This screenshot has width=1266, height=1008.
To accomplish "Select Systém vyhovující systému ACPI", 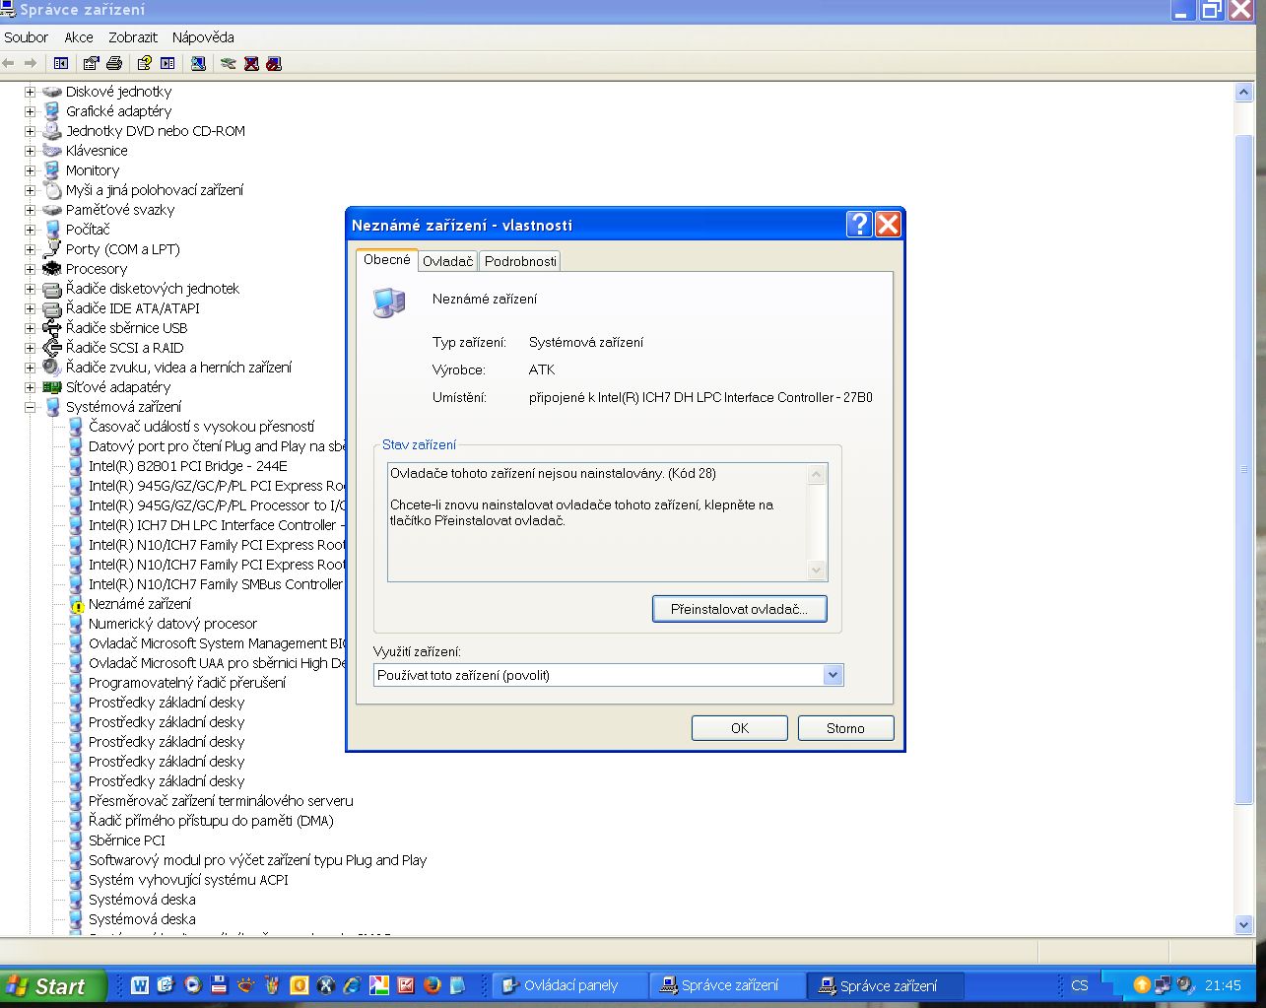I will (188, 880).
